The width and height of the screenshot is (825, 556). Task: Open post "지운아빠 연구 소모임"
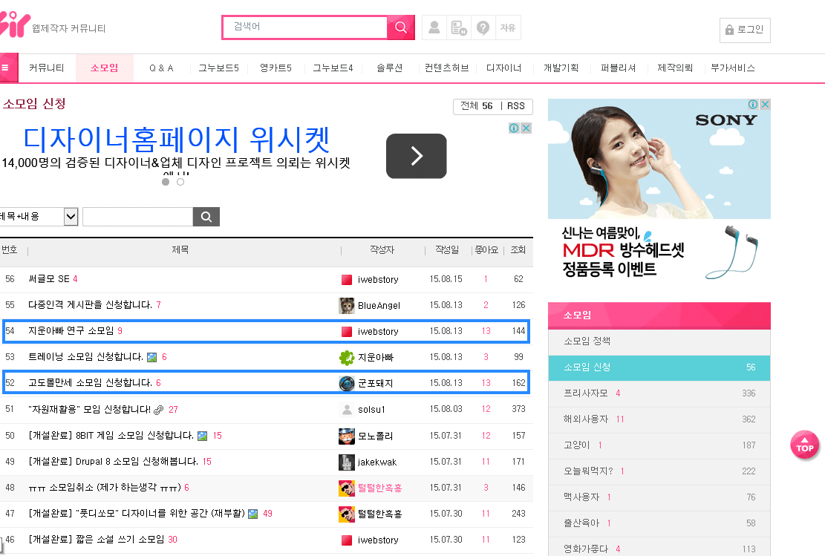(x=71, y=331)
